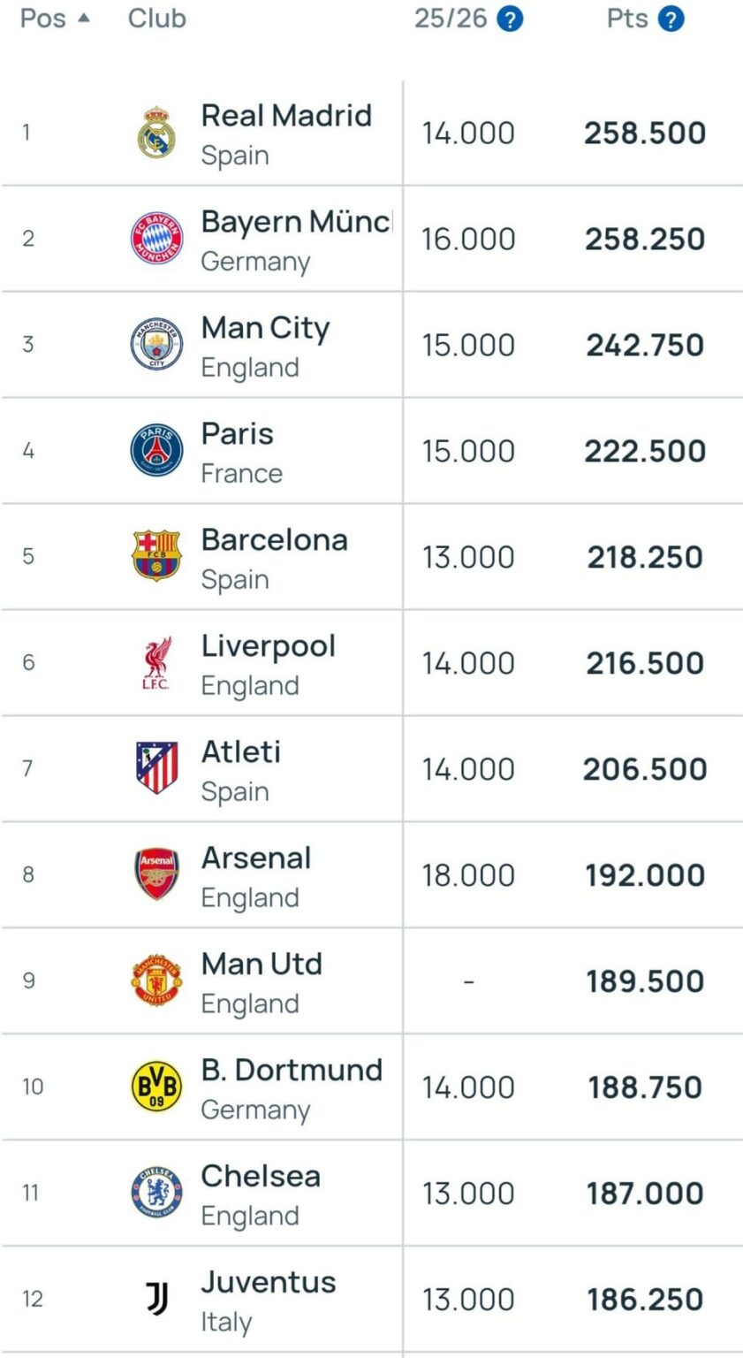The height and width of the screenshot is (1358, 743).
Task: Select the Real Madrid club crest
Action: [x=155, y=132]
